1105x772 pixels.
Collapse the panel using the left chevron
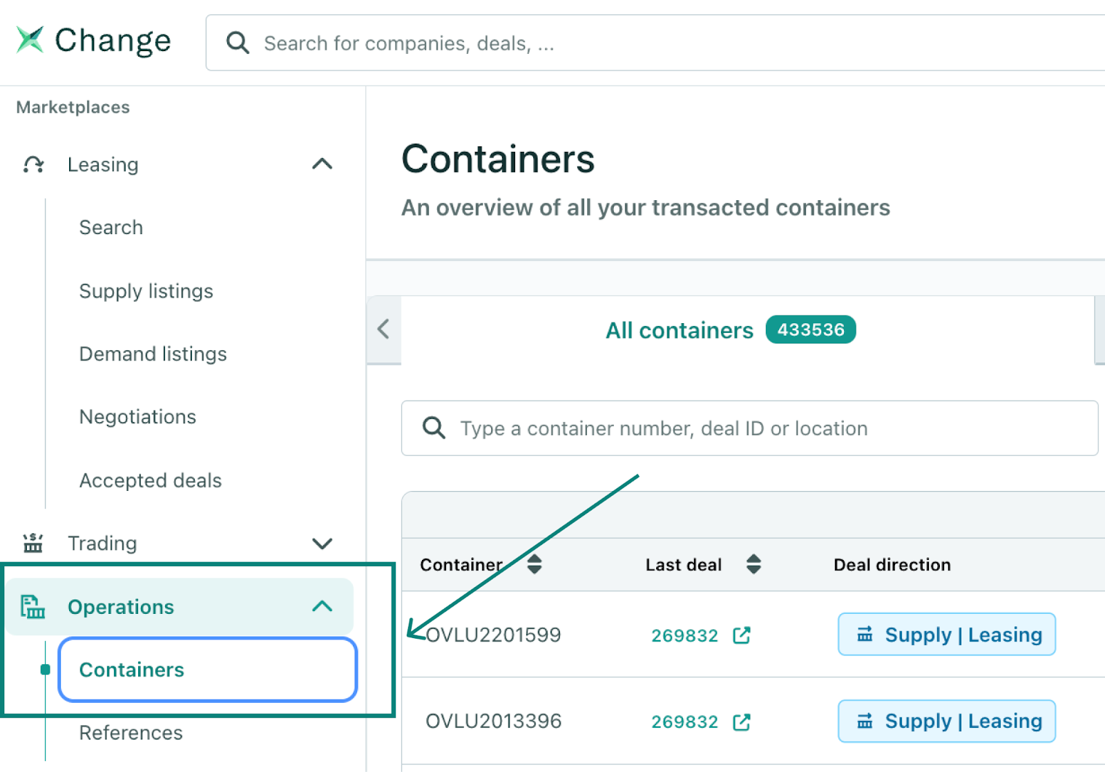click(384, 330)
